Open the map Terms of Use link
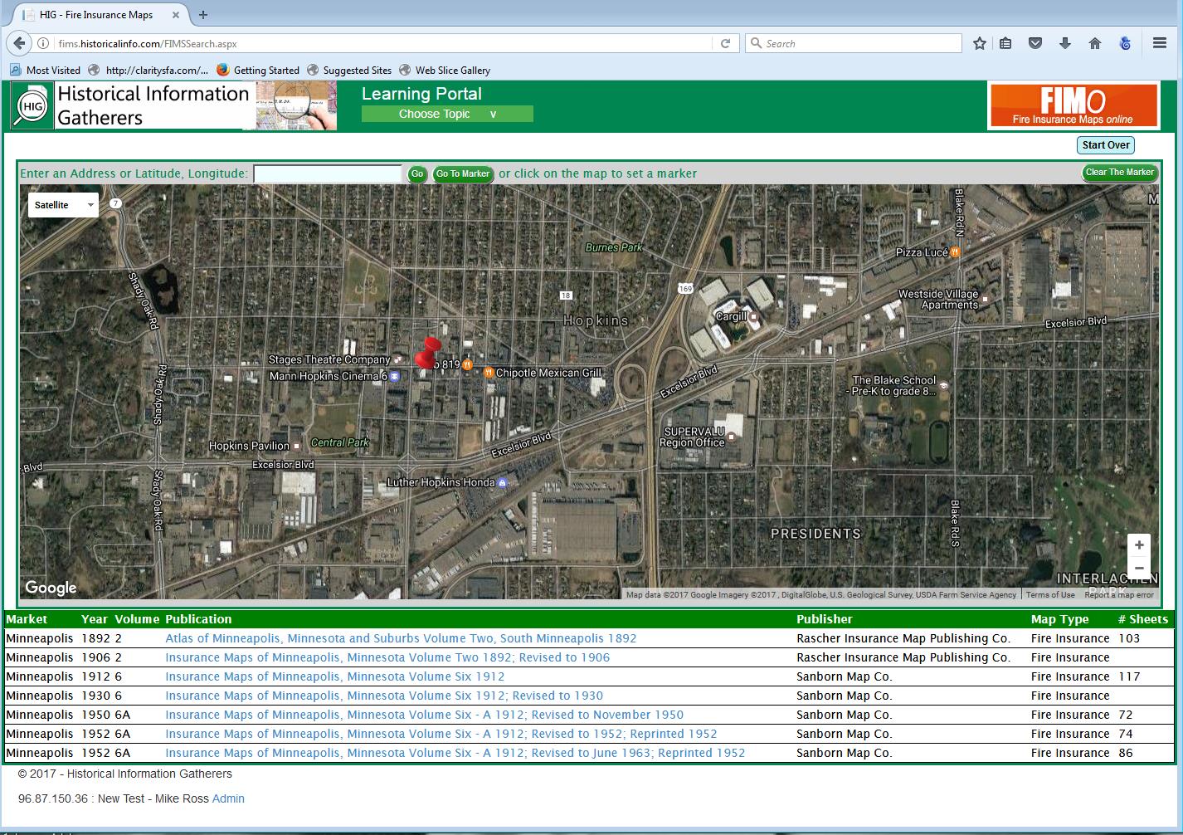Image resolution: width=1183 pixels, height=835 pixels. (x=1050, y=594)
